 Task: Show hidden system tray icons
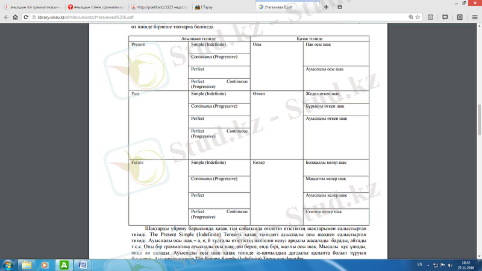pos(428,265)
